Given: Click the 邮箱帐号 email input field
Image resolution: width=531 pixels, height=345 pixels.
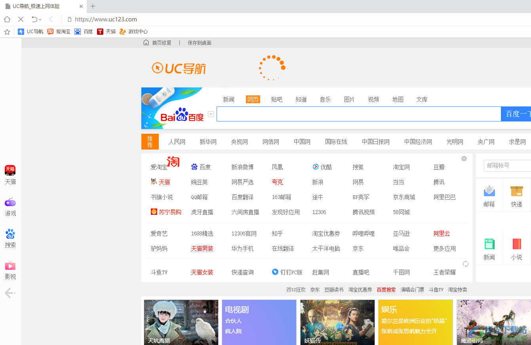Looking at the screenshot, I should pos(507,166).
